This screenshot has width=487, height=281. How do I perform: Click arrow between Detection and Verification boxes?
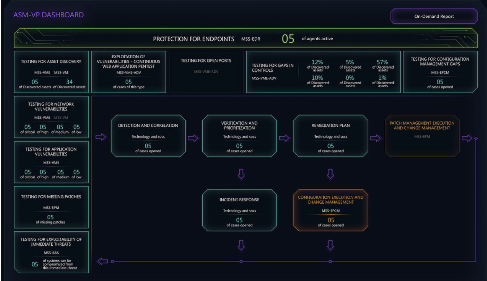tap(193, 138)
